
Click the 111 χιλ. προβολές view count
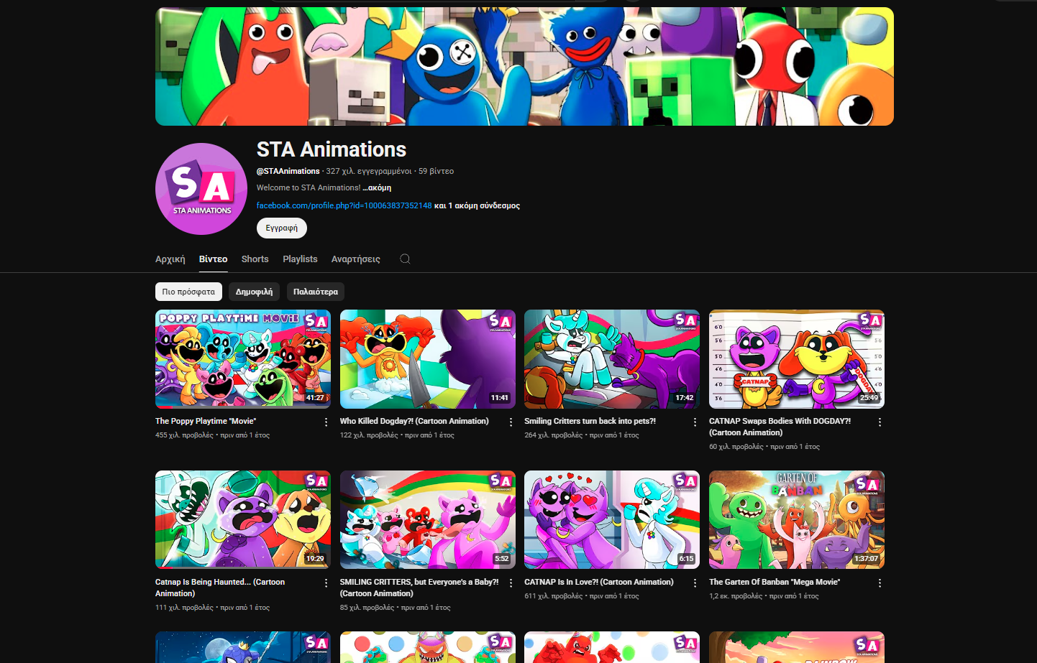click(184, 608)
